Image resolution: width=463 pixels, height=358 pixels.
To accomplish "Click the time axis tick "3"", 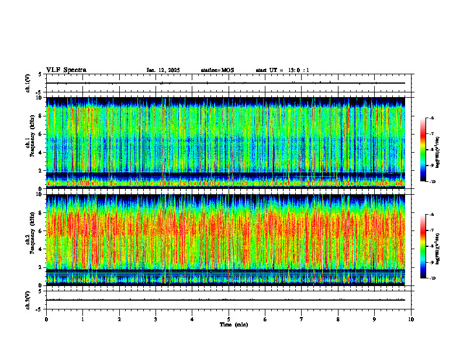I will 156,319.
